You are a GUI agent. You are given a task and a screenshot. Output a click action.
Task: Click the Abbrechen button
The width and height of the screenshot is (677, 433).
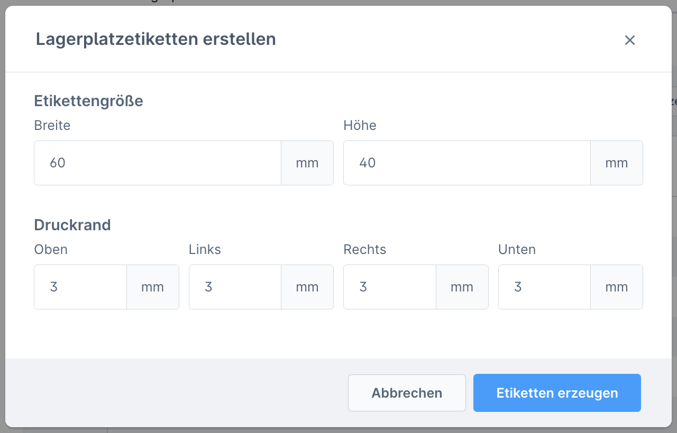tap(407, 393)
